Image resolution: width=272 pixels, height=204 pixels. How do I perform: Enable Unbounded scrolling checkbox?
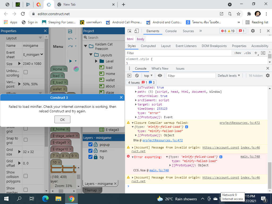point(26,72)
